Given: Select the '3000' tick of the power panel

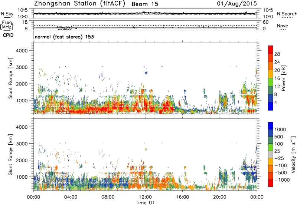Looking at the screenshot, I should pyautogui.click(x=22, y=67).
